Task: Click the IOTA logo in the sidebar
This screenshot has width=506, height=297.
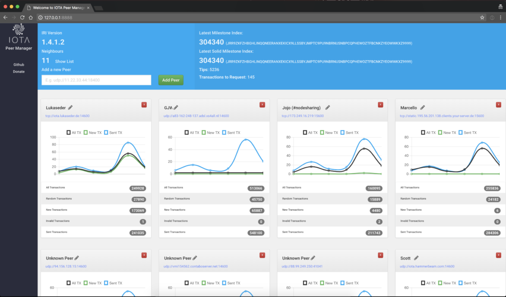Action: tap(19, 34)
